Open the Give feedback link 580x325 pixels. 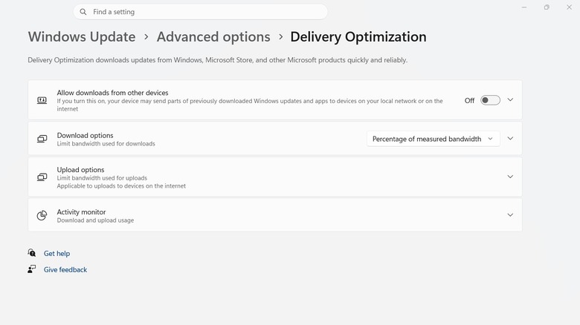[65, 269]
